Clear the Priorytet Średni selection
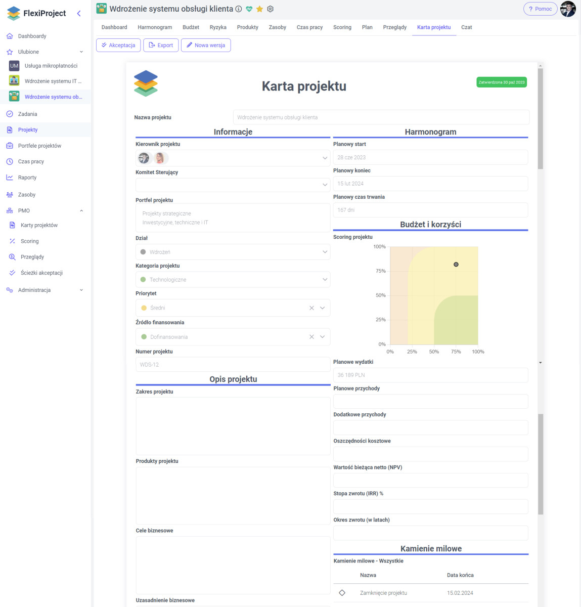This screenshot has height=607, width=581. (x=311, y=308)
